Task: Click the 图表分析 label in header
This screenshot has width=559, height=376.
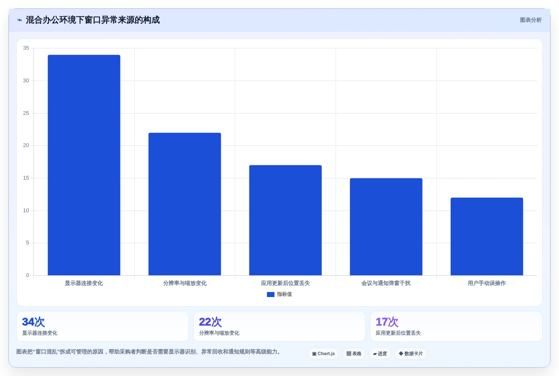Action: [531, 20]
